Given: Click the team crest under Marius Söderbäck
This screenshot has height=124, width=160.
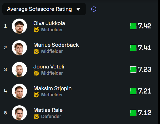Looking at the screenshot, I should [36, 51].
